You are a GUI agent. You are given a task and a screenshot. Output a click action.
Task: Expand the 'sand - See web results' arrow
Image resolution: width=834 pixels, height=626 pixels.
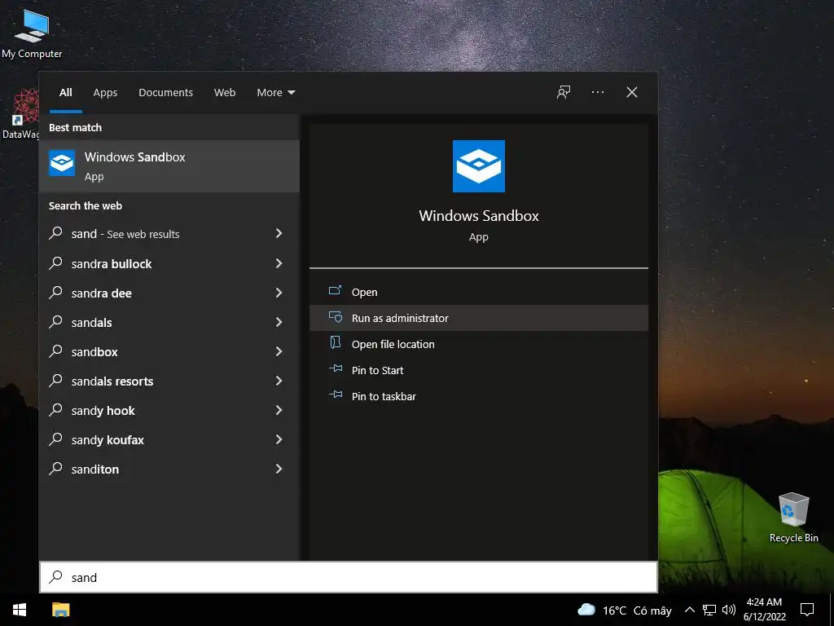coord(279,233)
